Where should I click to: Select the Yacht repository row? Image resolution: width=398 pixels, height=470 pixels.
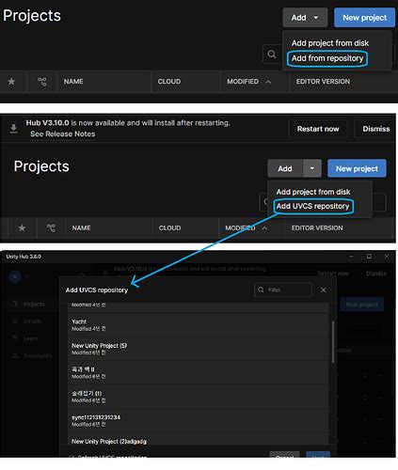[x=198, y=325]
